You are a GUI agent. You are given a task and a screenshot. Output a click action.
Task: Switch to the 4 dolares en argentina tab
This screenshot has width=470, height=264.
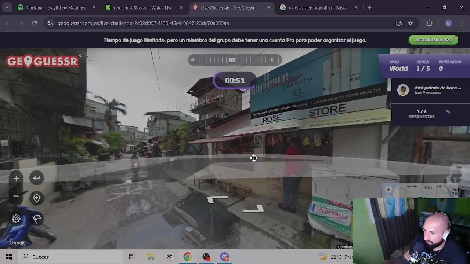coord(319,7)
